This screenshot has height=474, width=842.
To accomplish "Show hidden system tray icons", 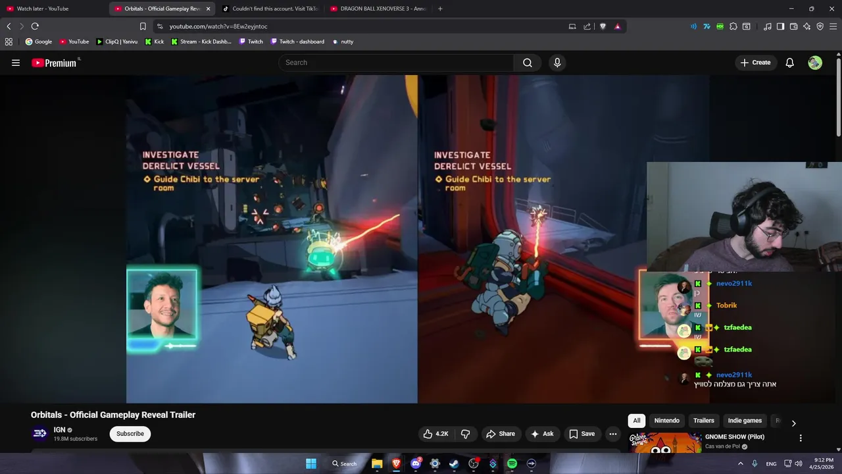I will click(x=740, y=463).
